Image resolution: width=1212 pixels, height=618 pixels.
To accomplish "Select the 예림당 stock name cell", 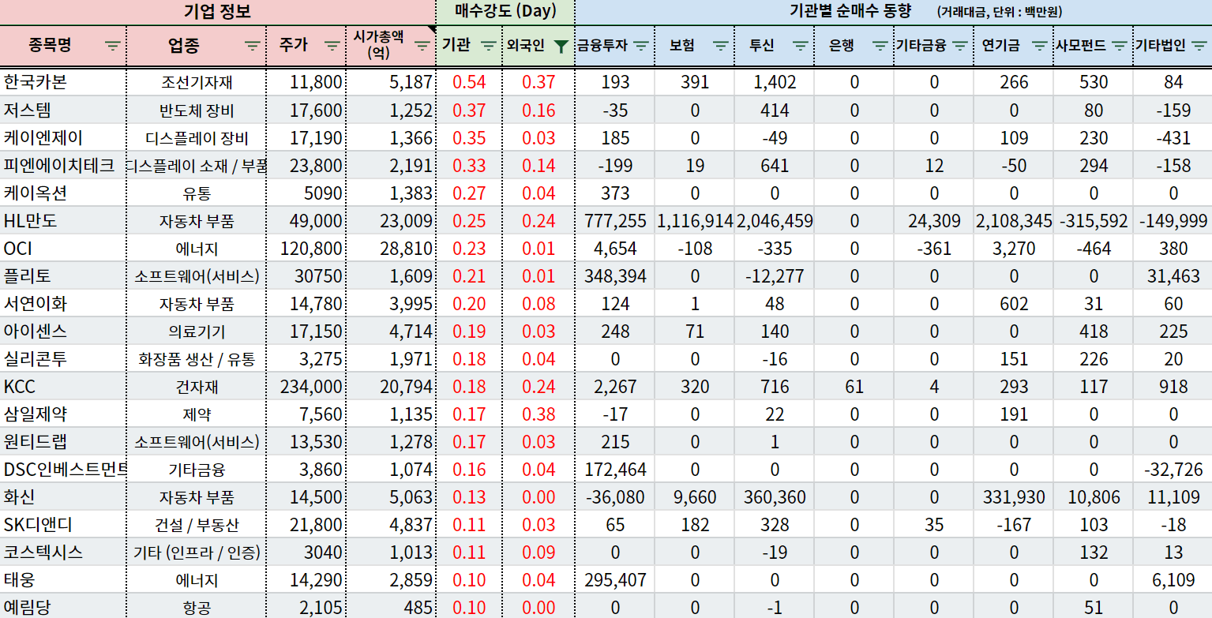I will tap(63, 606).
